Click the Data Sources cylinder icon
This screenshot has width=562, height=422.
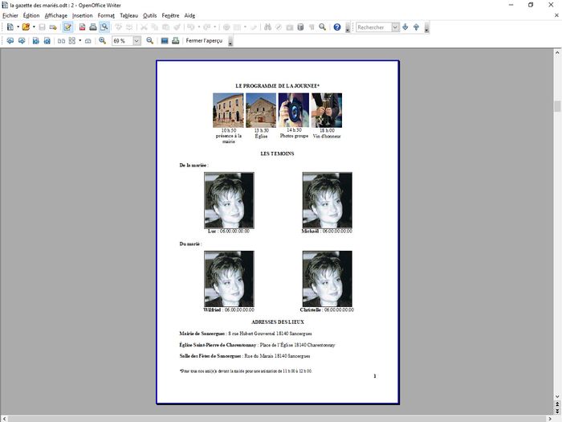coord(301,27)
